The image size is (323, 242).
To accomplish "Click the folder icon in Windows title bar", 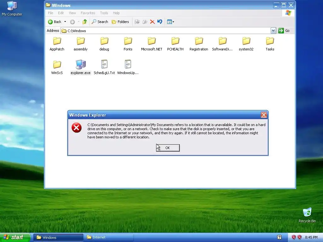I will tap(48, 5).
